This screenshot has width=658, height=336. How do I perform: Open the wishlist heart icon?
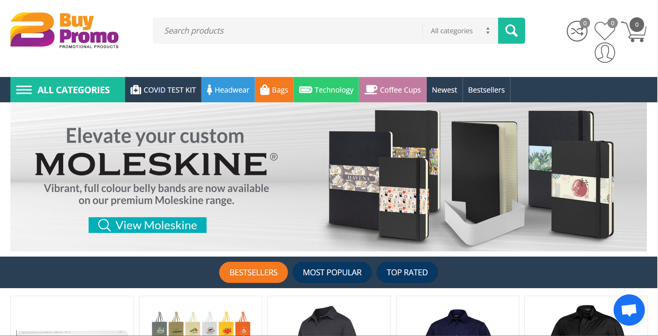[605, 31]
